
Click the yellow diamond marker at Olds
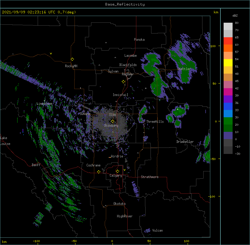113,121
